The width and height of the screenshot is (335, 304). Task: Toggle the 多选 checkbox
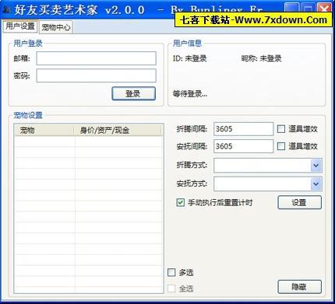[x=171, y=272]
